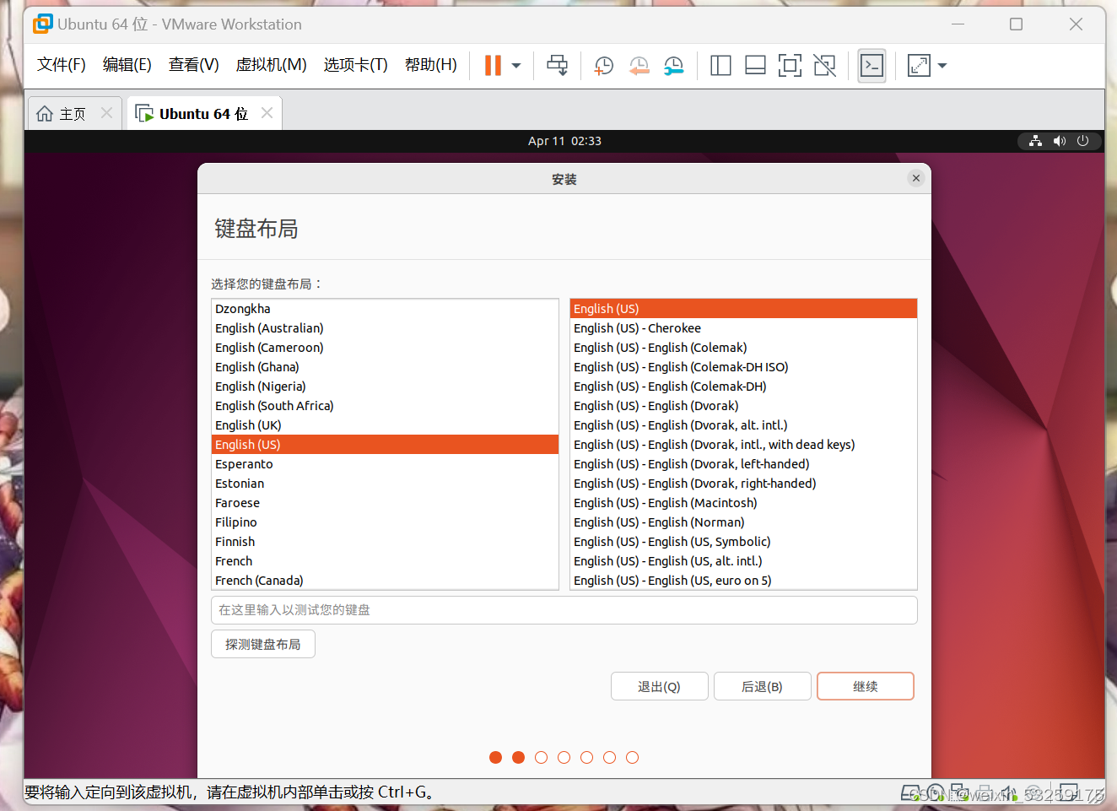Choose English (Colemak-DH ISO) variant
Screen dimensions: 1117x811
point(743,367)
